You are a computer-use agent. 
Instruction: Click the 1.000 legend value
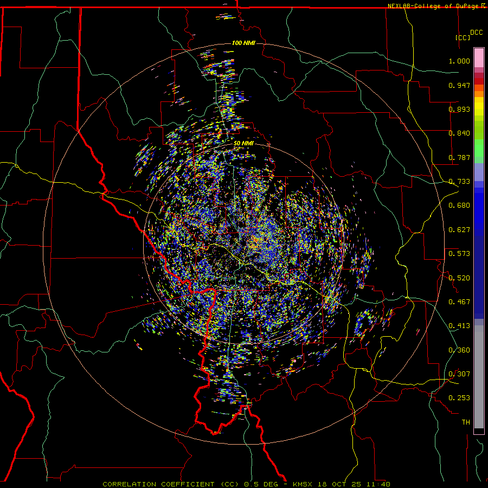(x=459, y=61)
